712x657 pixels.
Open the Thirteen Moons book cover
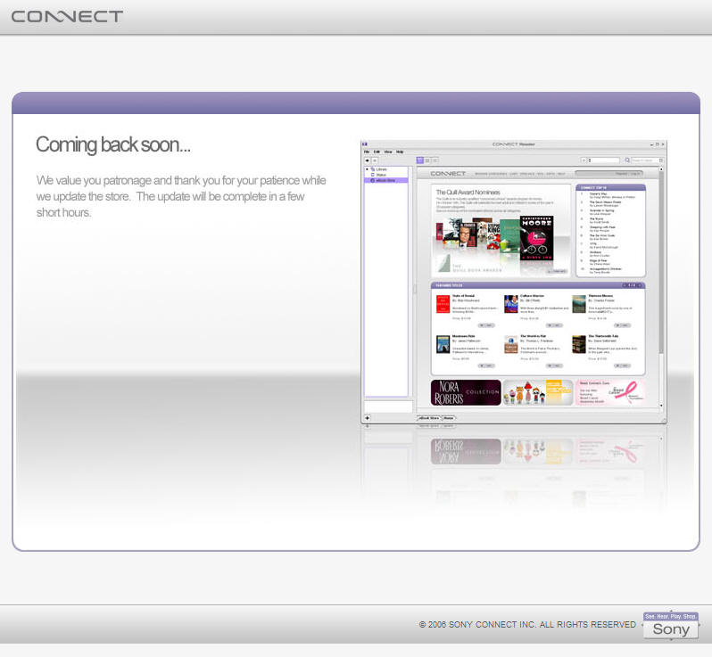tap(579, 304)
